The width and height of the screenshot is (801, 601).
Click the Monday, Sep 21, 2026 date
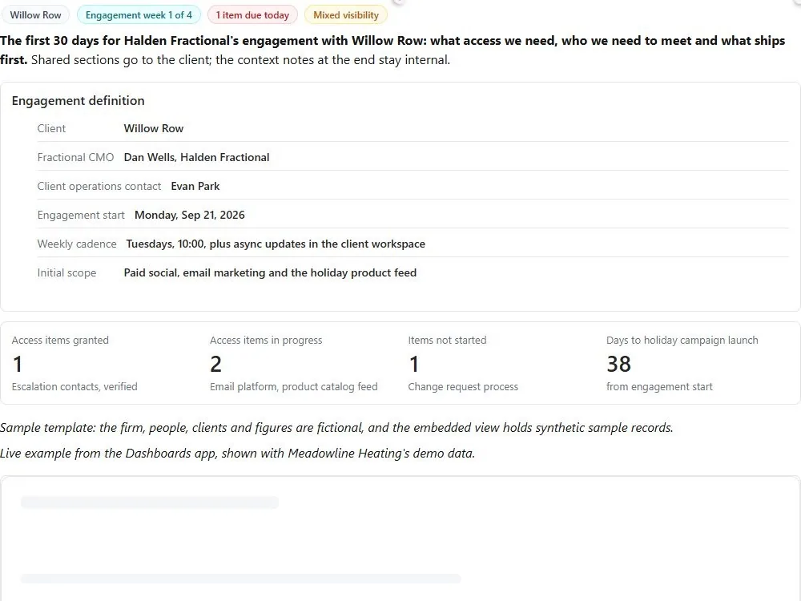pyautogui.click(x=190, y=215)
